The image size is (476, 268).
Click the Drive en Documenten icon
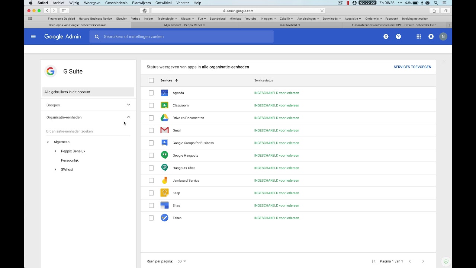click(164, 118)
